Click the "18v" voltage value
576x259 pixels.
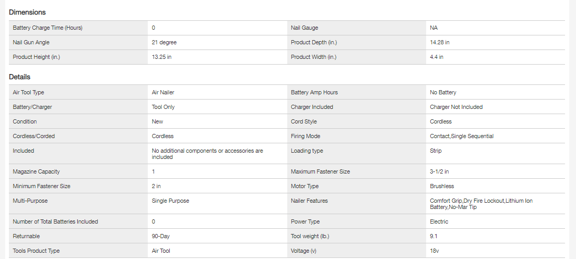435,251
